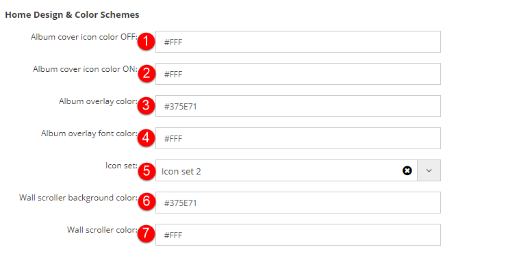
Task: Click the Icon set label
Action: pyautogui.click(x=121, y=166)
